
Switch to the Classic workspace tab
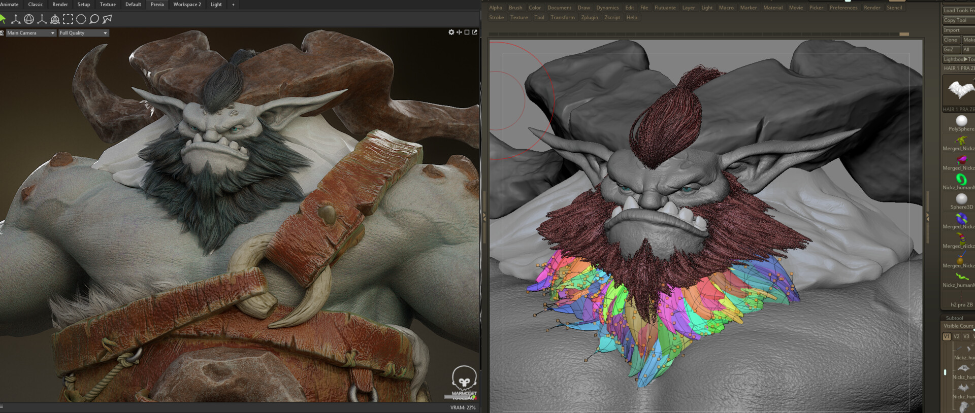(x=36, y=5)
